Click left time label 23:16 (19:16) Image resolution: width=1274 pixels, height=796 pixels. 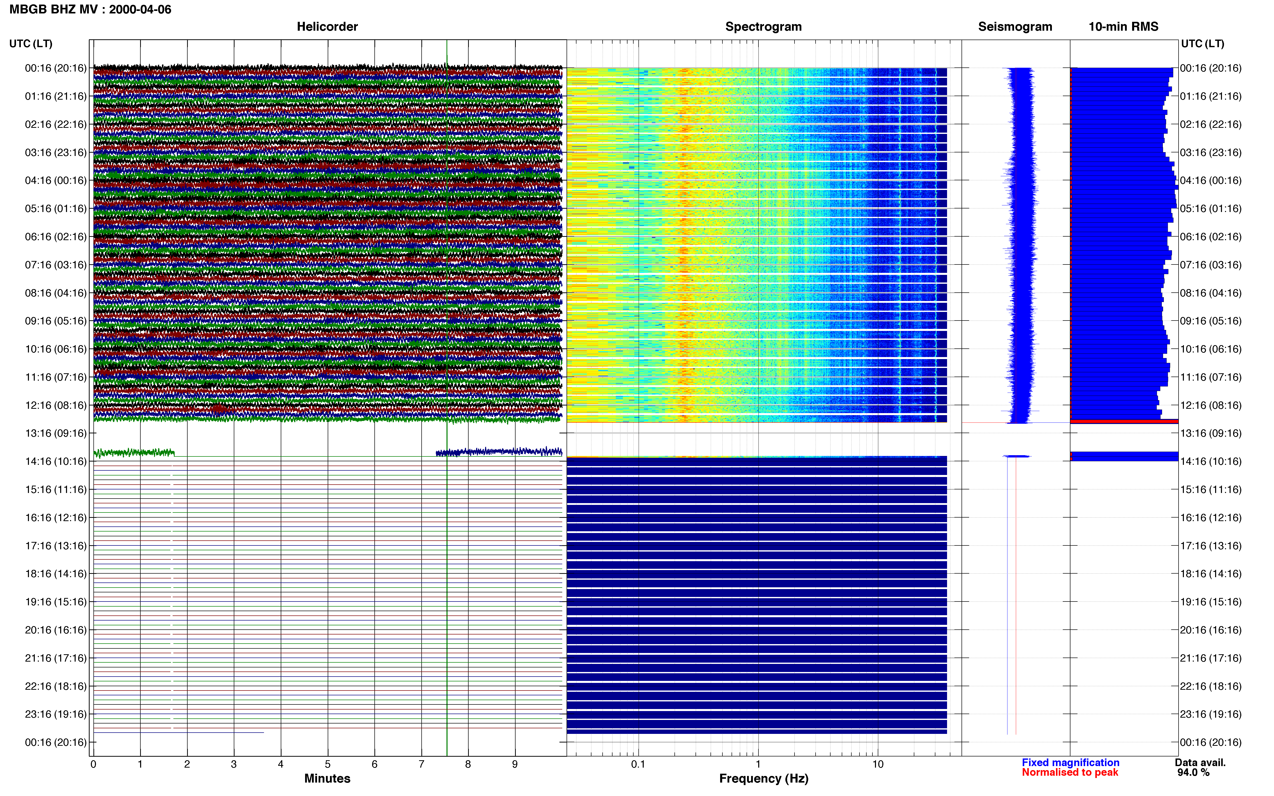pos(56,714)
